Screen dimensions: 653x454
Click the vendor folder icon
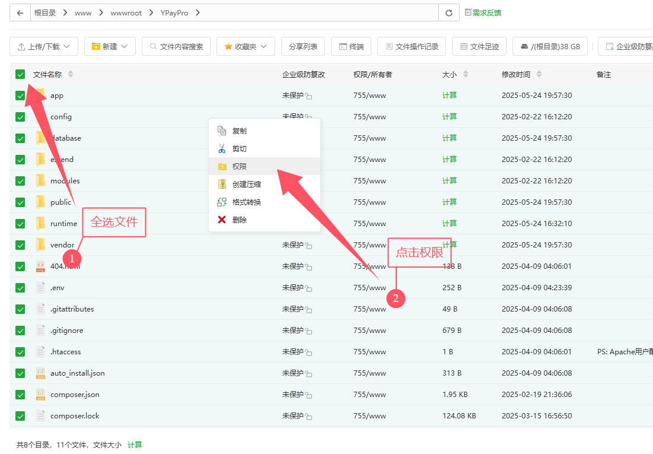(x=40, y=245)
